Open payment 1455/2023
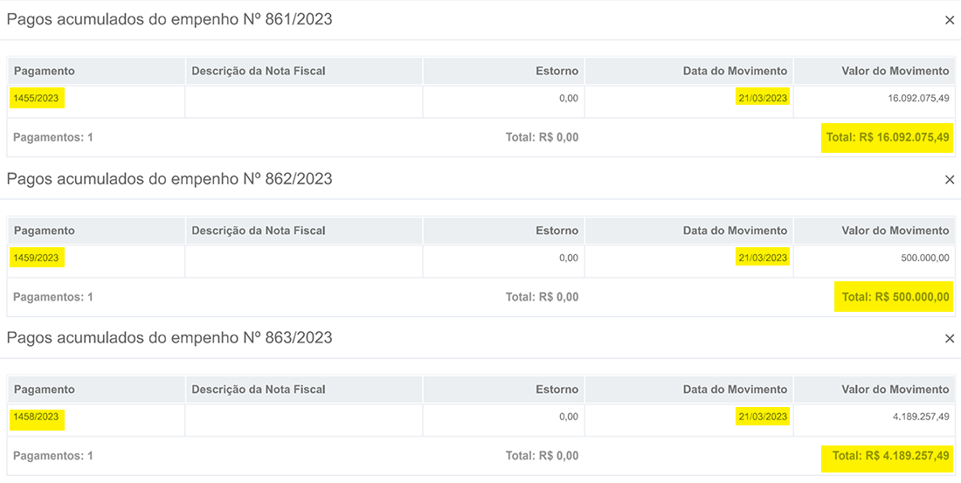The width and height of the screenshot is (961, 483). coord(36,98)
